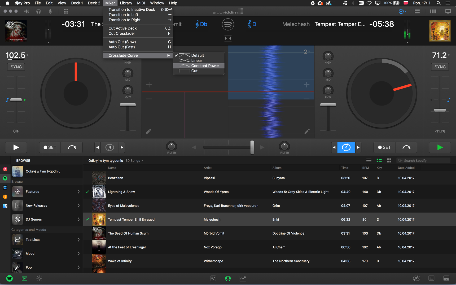
Task: Click the Search Spotify field
Action: pyautogui.click(x=423, y=161)
